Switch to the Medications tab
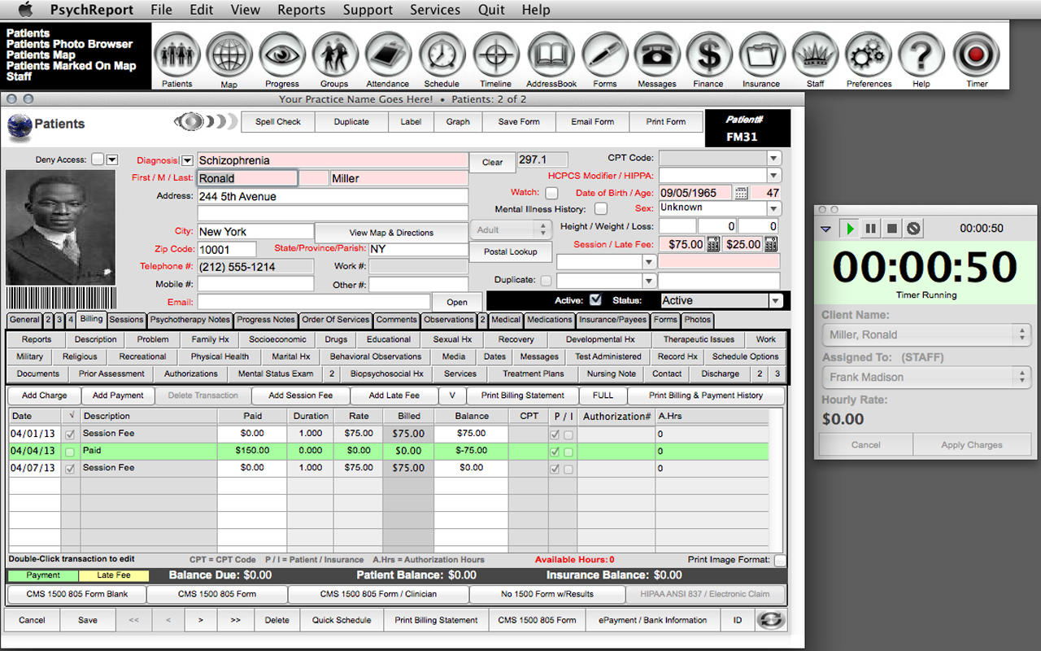Viewport: 1041px width, 651px height. tap(549, 320)
